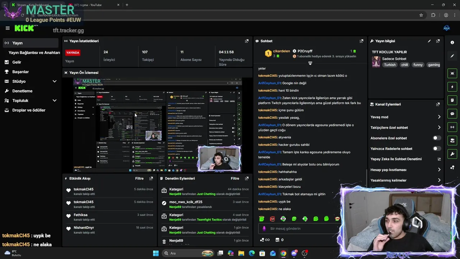Screen dimensions: 460x259
Task: Click Fethiksa in the activity feed
Action: 80,215
